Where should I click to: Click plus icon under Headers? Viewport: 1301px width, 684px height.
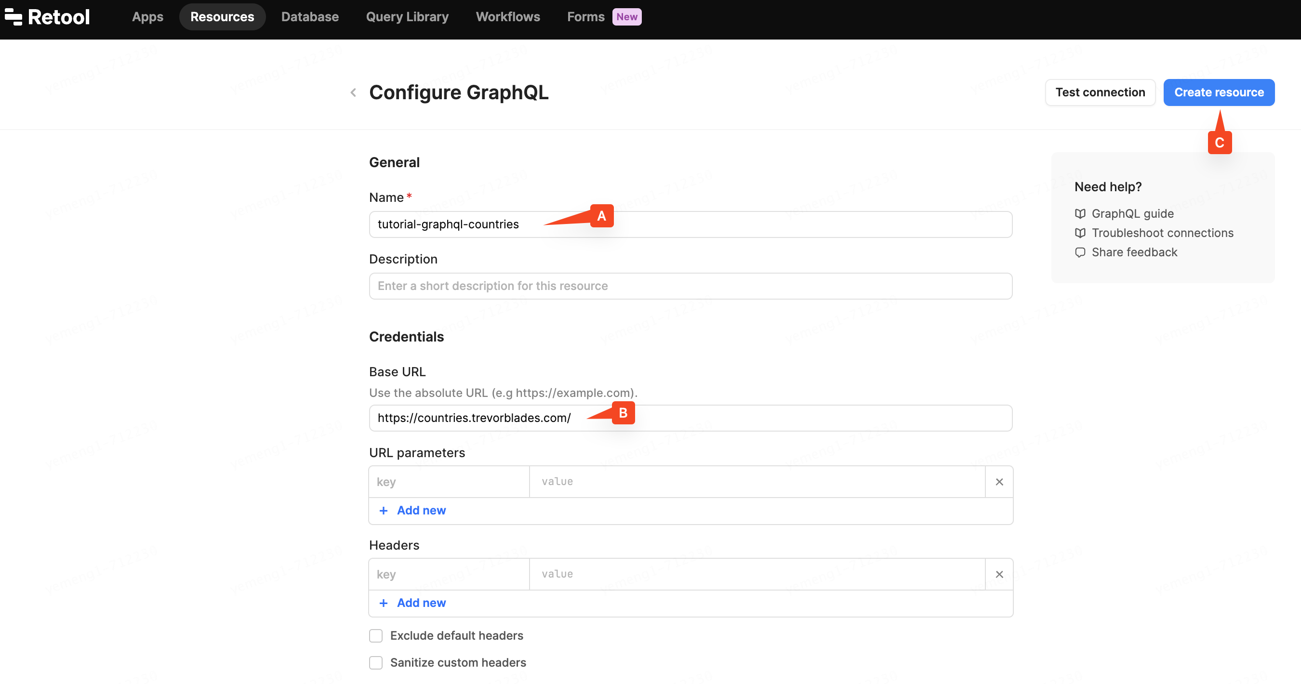click(x=384, y=603)
